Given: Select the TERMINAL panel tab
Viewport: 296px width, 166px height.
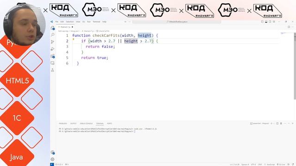Looking at the screenshot, I should click(100, 124).
